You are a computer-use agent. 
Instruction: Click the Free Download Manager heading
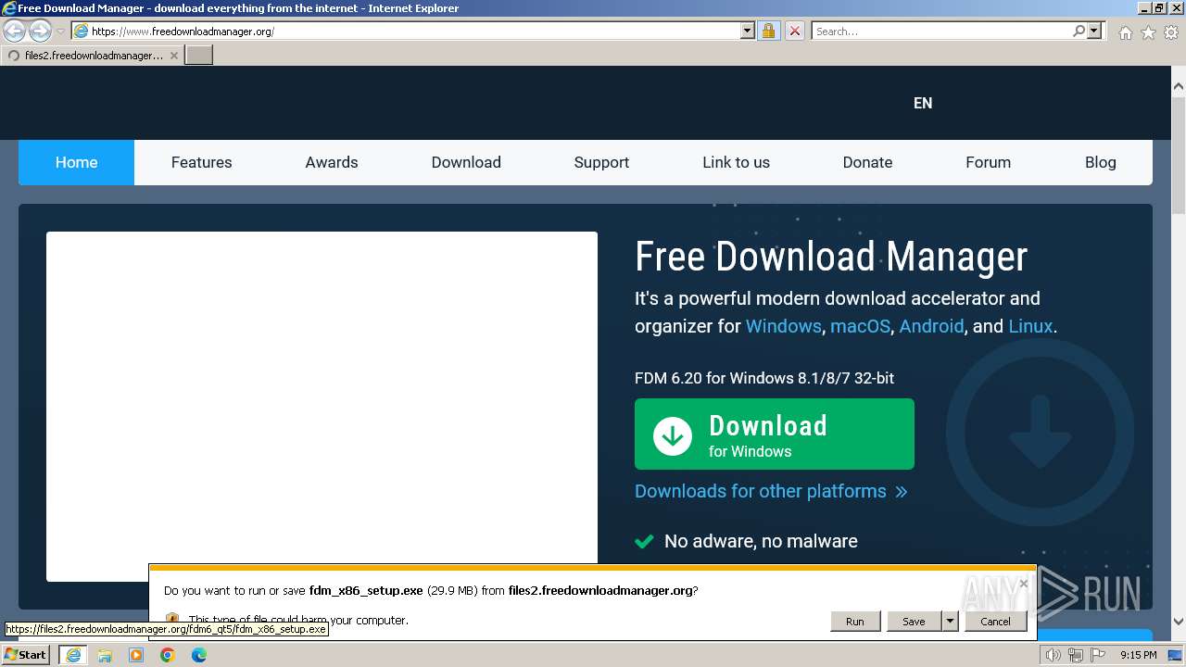pos(831,257)
